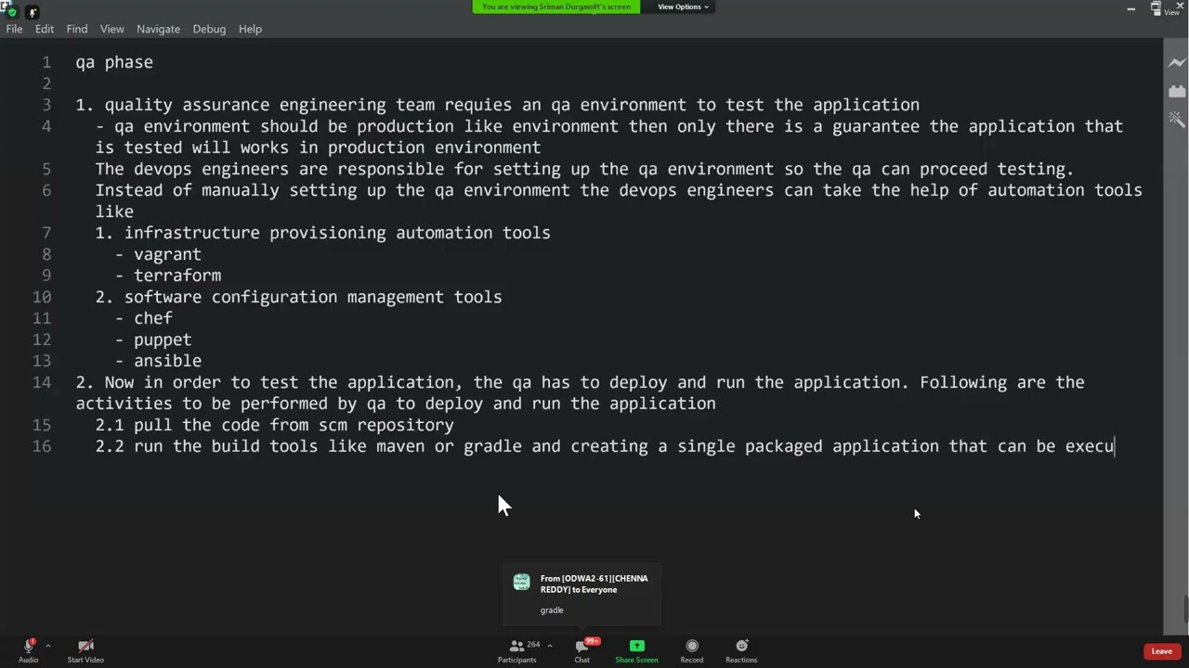The height and width of the screenshot is (668, 1189).
Task: Click line number 3 in the gutter
Action: click(x=46, y=105)
